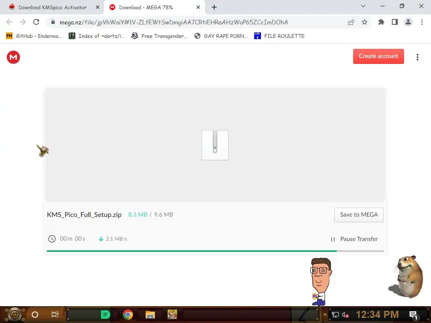The image size is (431, 323).
Task: Click the Cortana circle taskbar icon
Action: [x=35, y=315]
